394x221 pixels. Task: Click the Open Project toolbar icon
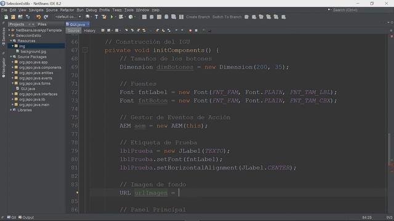[20, 17]
